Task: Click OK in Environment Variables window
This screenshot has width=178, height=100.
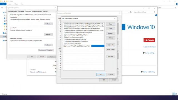Action: click(104, 80)
